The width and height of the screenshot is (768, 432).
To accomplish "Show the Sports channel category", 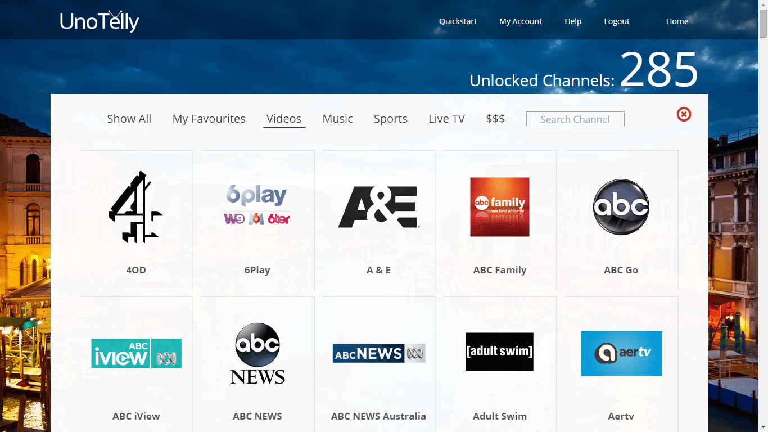I will [x=390, y=119].
